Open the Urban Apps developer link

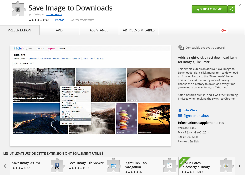tap(54, 14)
